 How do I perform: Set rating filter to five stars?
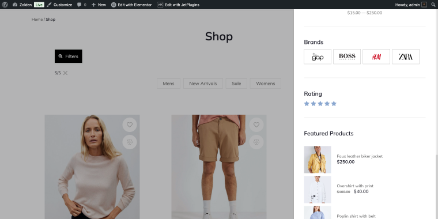tap(334, 104)
